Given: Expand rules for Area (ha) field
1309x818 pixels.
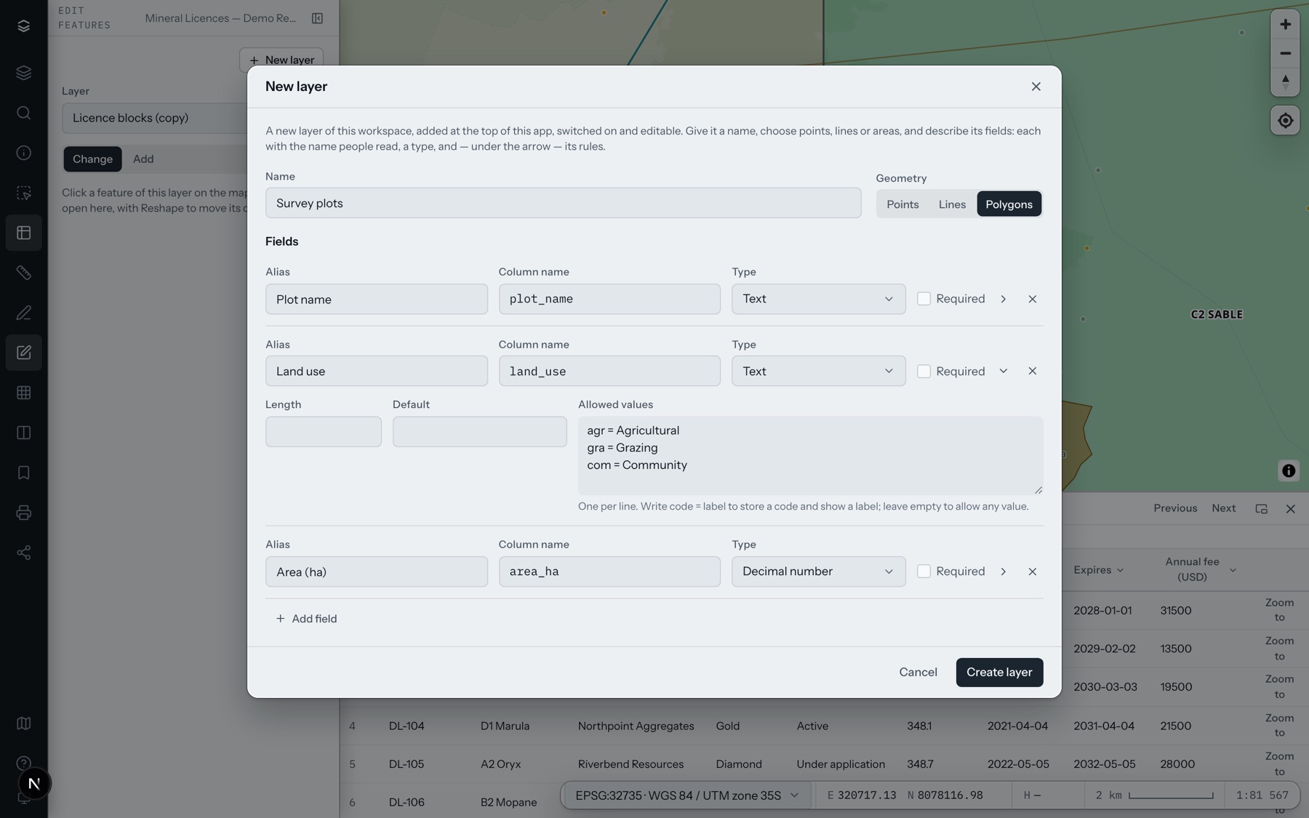Looking at the screenshot, I should 1003,572.
